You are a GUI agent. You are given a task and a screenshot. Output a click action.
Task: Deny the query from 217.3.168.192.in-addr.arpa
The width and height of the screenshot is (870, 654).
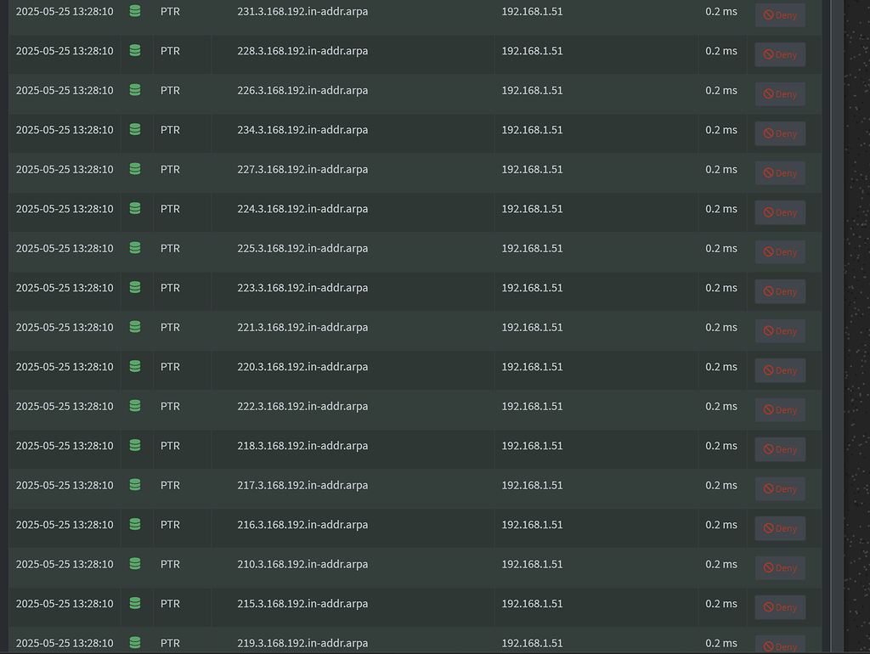pos(779,488)
